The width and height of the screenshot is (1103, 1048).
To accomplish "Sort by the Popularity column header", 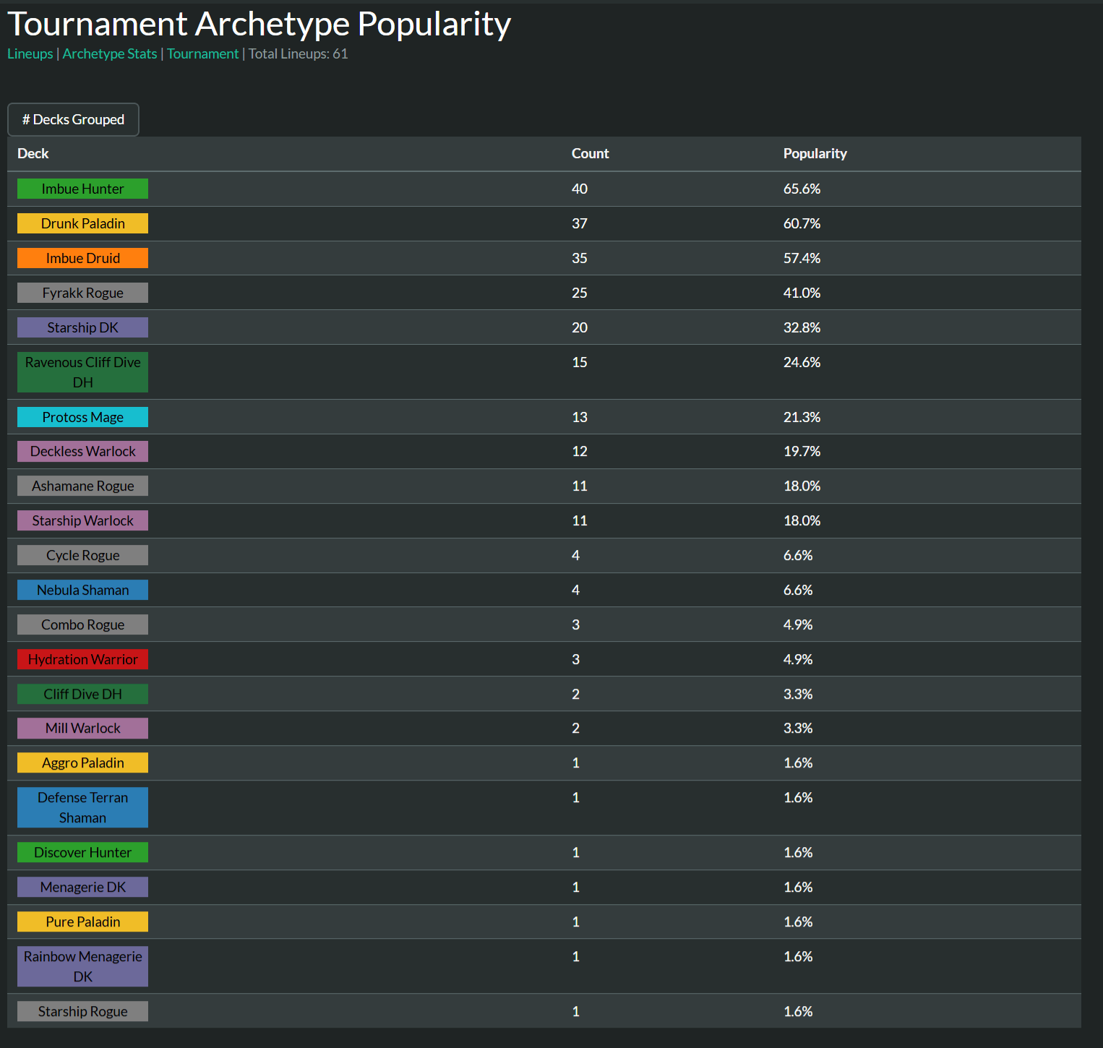I will 815,154.
